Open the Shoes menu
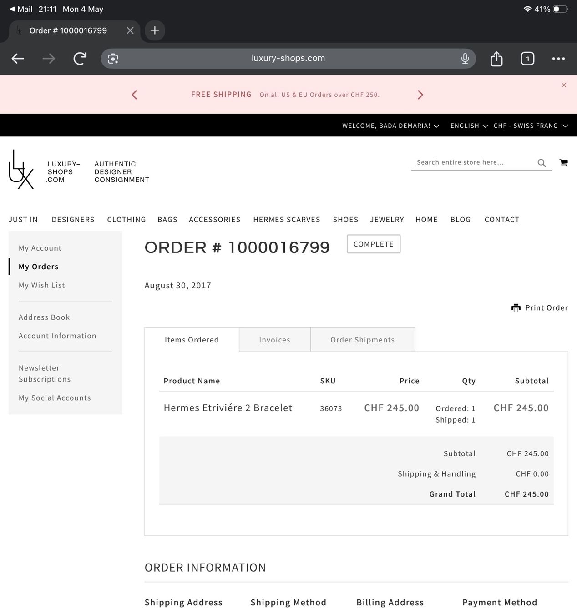This screenshot has height=614, width=577. (345, 220)
